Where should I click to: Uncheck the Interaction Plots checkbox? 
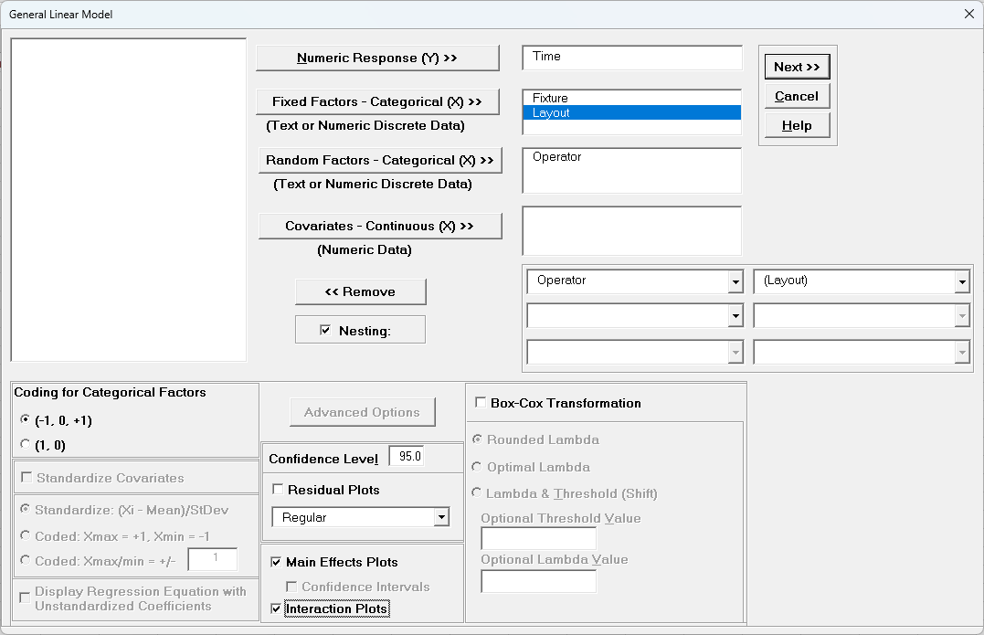pyautogui.click(x=277, y=608)
